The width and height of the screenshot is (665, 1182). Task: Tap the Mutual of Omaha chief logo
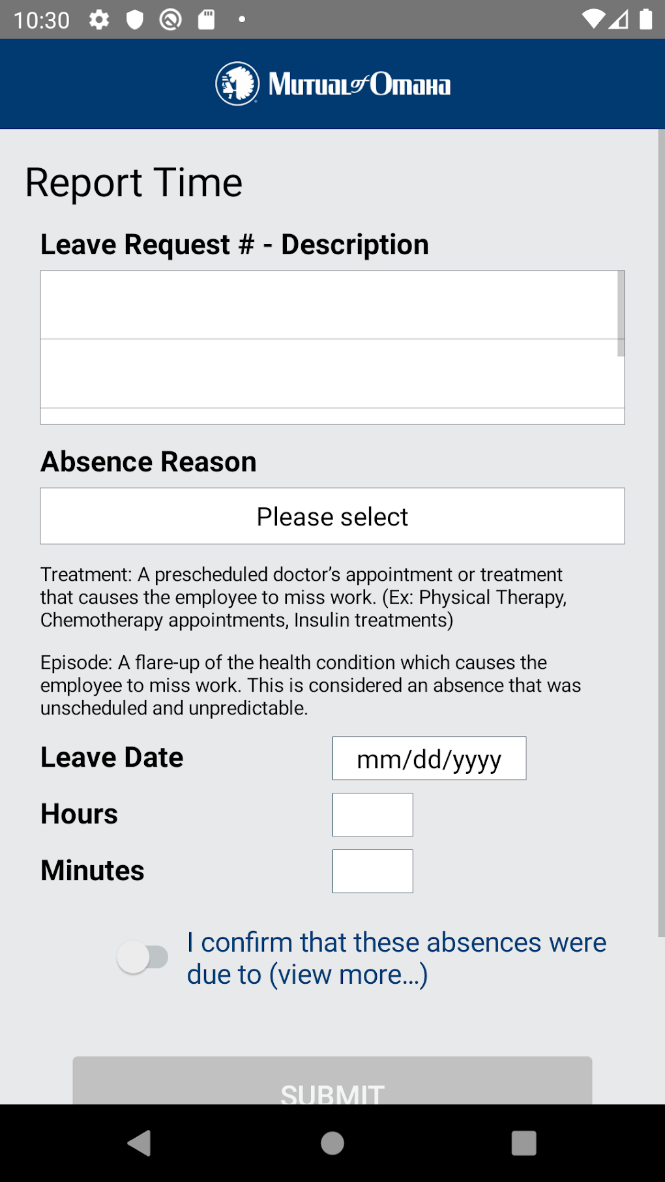(x=237, y=84)
